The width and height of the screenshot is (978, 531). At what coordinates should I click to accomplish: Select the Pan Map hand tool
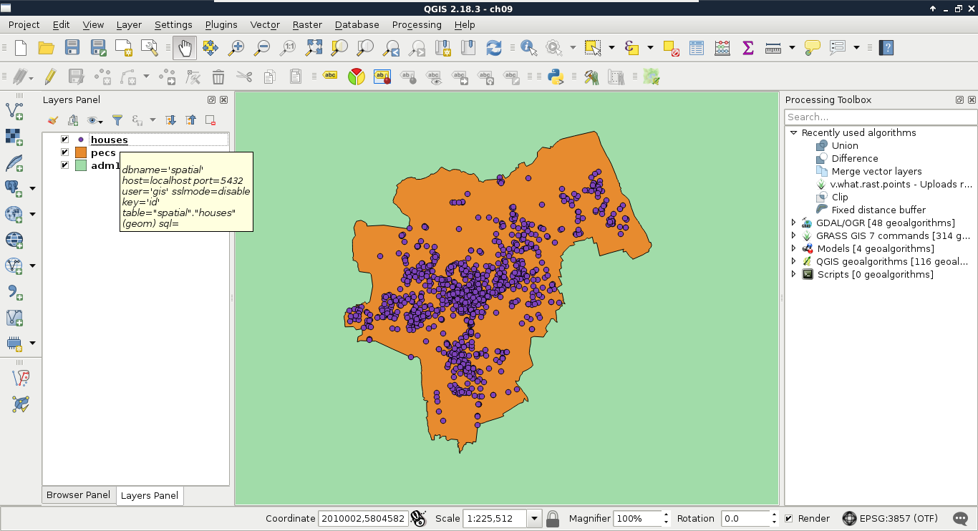click(185, 48)
